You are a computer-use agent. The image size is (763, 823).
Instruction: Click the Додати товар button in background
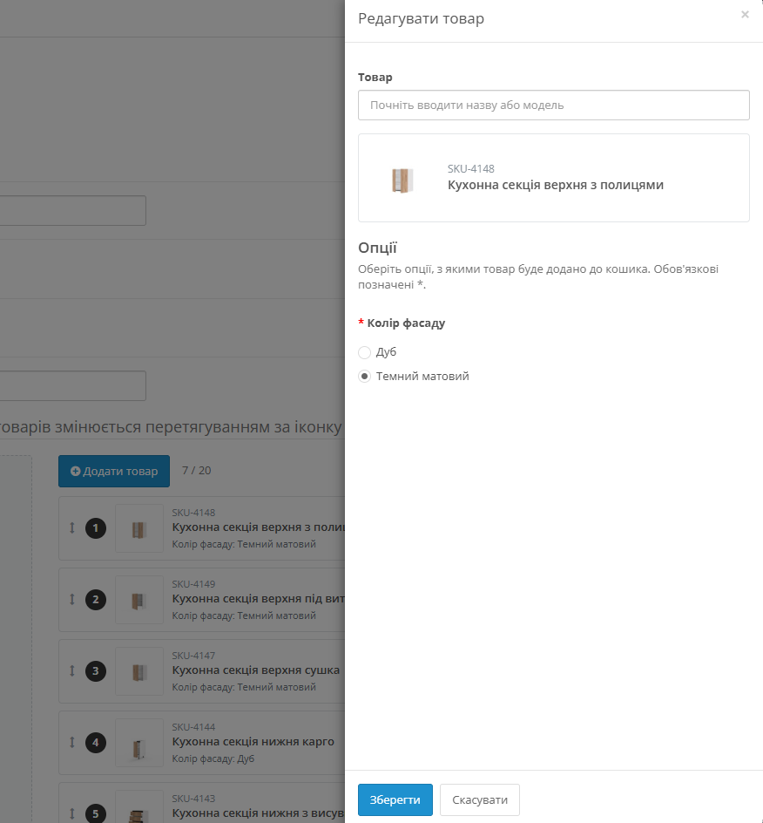point(114,472)
